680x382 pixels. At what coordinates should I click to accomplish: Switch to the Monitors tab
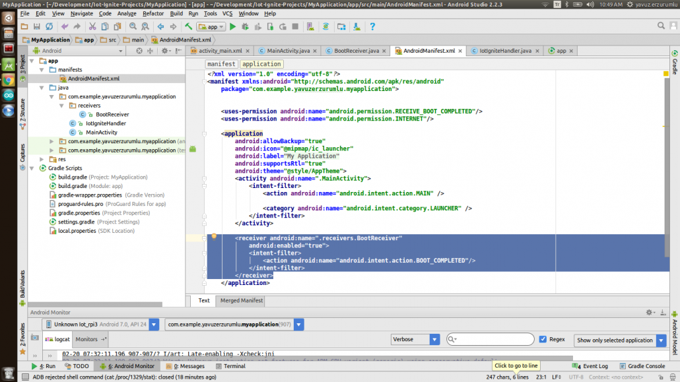(x=90, y=339)
